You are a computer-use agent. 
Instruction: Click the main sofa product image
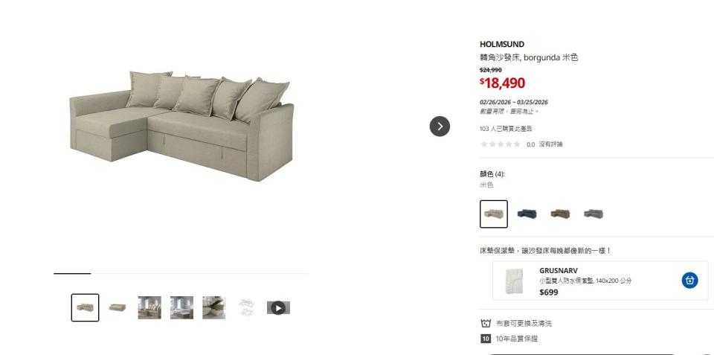point(181,125)
